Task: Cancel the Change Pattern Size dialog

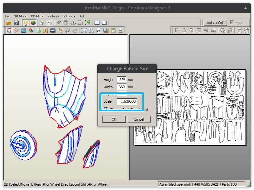Action: (139, 119)
